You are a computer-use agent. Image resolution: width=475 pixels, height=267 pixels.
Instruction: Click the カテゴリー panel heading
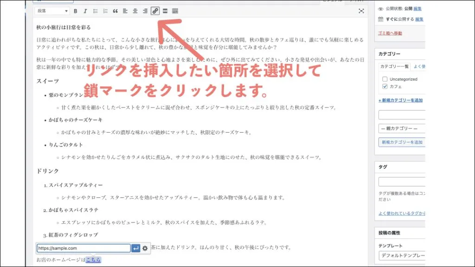pyautogui.click(x=389, y=54)
